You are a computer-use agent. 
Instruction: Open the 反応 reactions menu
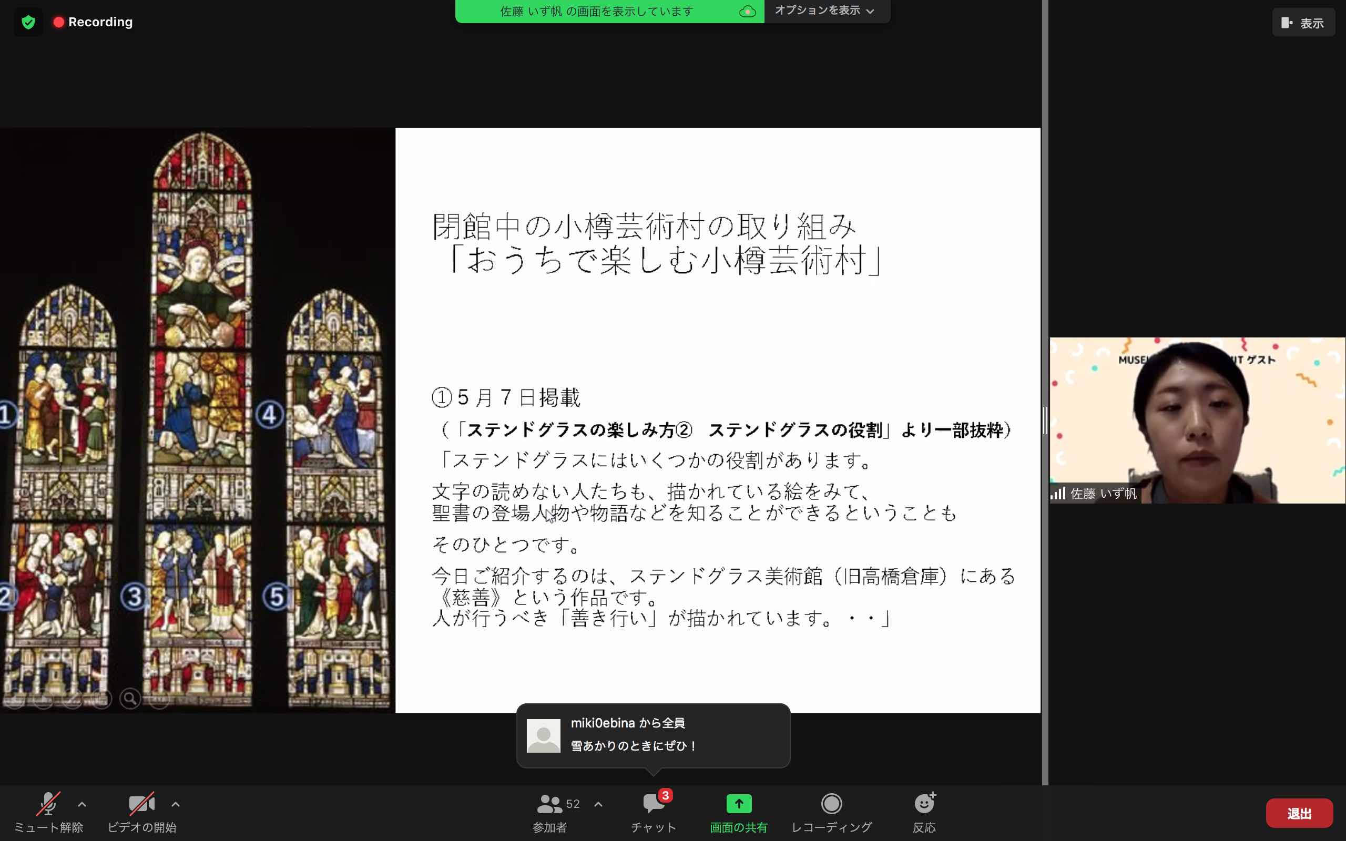pos(924,812)
